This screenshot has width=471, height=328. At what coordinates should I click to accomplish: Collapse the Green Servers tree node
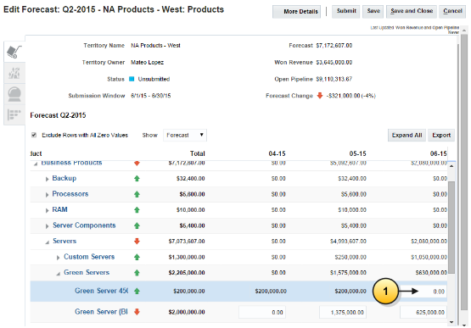pos(59,273)
